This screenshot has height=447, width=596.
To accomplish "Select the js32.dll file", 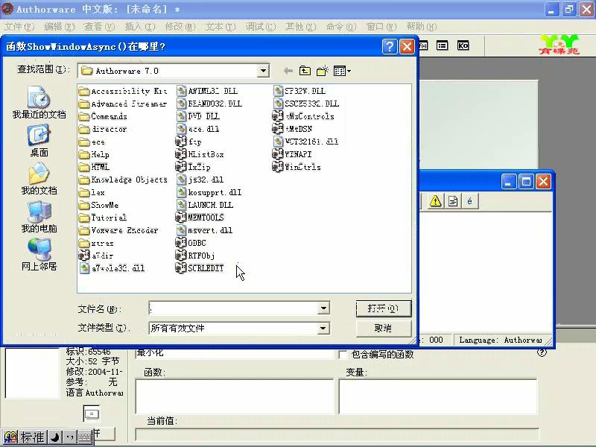I will pyautogui.click(x=200, y=180).
